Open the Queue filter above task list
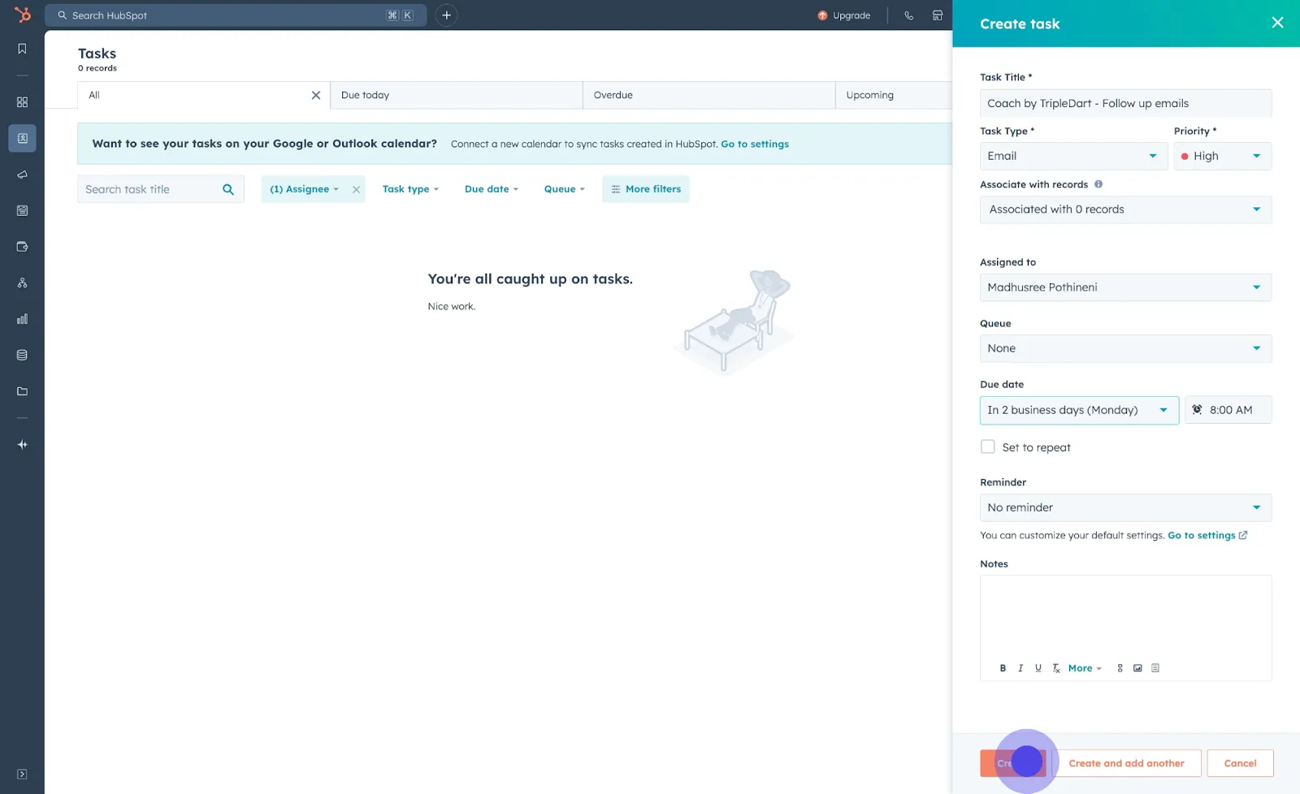Image resolution: width=1300 pixels, height=794 pixels. click(564, 189)
